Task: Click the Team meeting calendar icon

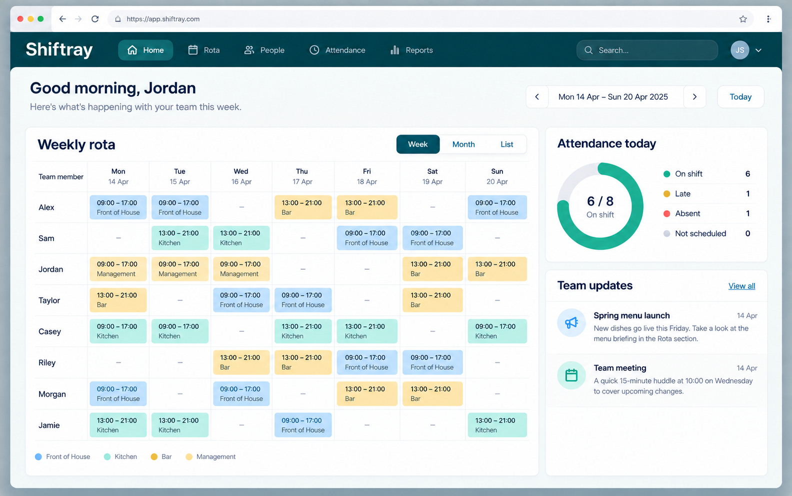Action: click(x=571, y=375)
